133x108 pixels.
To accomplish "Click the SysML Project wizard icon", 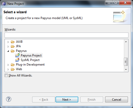I will [17, 60].
